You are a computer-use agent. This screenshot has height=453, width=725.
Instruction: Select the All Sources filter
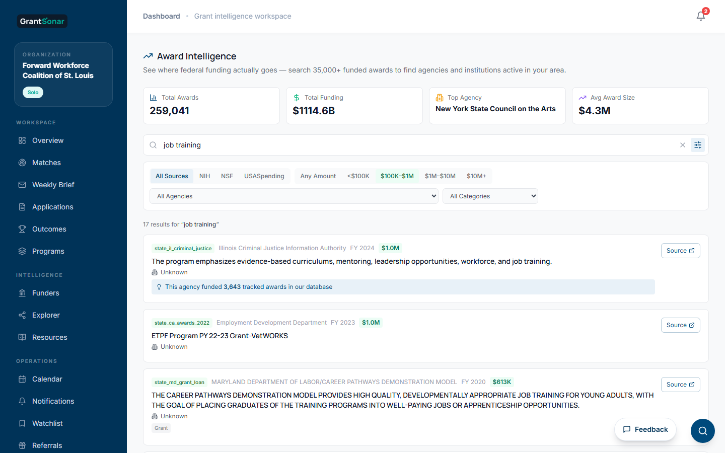[x=172, y=176]
